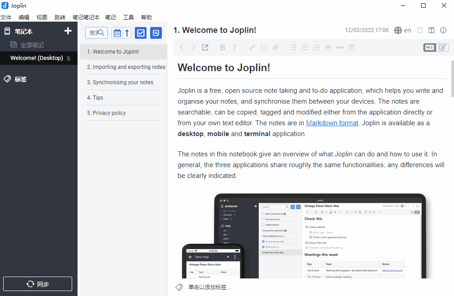Click the Synchronise button
454x296 pixels.
pos(37,284)
